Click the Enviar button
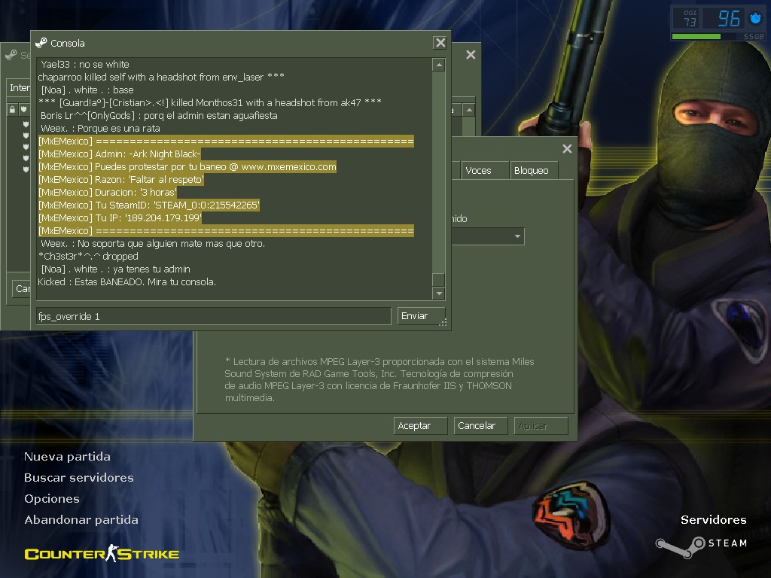Screen dimensions: 771x578 (421, 316)
